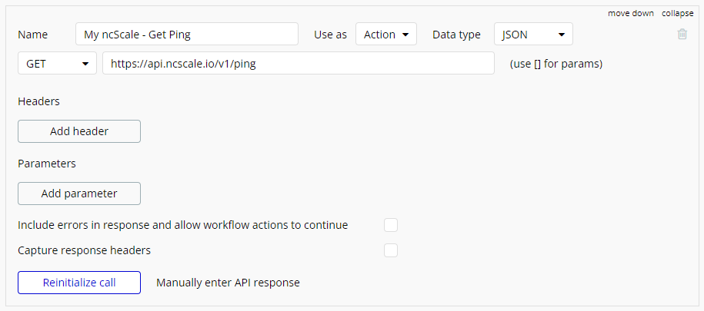
Task: Open the GET HTTP method dropdown
Action: click(57, 63)
